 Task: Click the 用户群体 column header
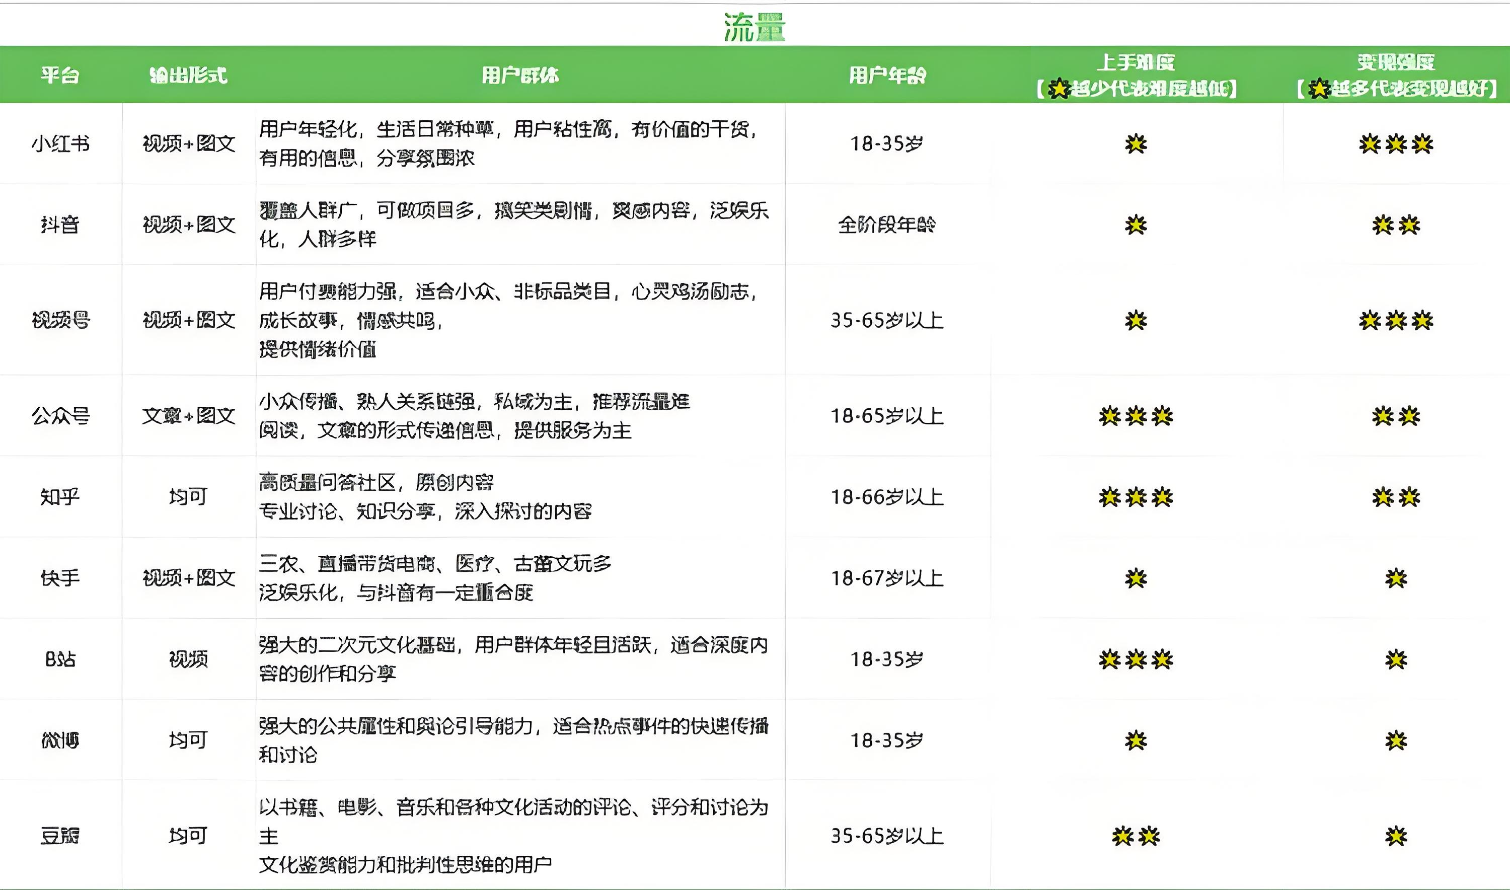tap(520, 75)
